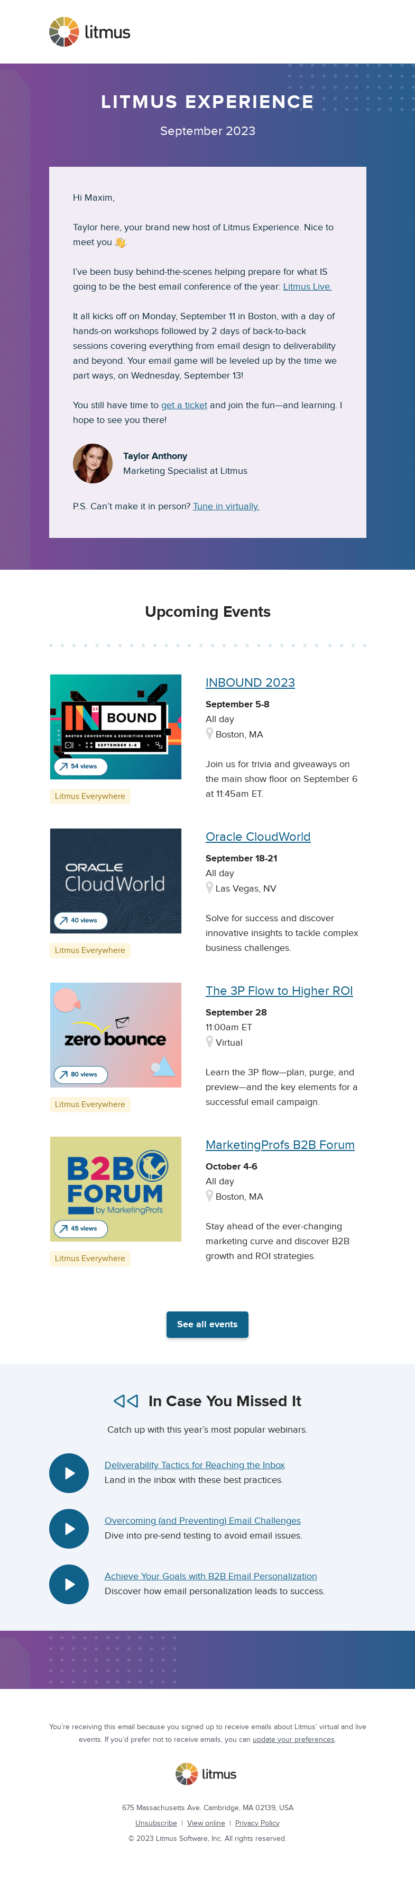Click the location pin icon beside Boston, MA under INBOUND

point(210,734)
